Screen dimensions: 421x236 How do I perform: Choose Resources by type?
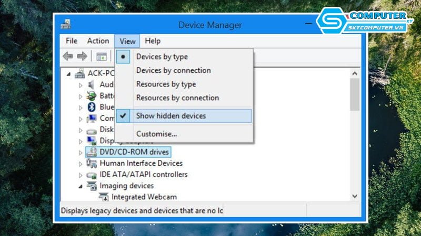point(166,84)
